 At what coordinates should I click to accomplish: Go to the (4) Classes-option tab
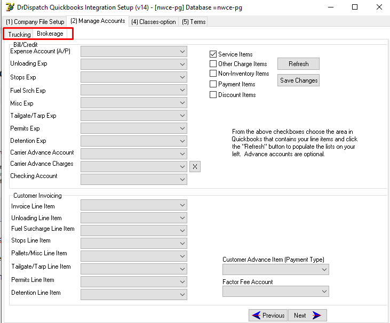point(154,22)
